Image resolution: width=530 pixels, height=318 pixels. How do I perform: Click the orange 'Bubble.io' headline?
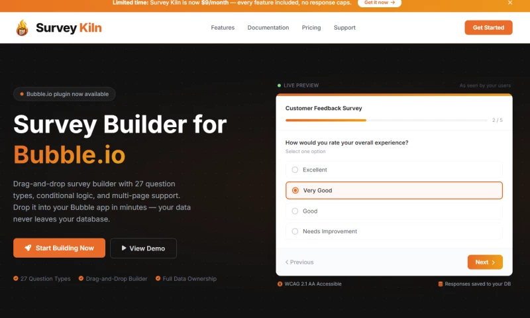click(70, 155)
